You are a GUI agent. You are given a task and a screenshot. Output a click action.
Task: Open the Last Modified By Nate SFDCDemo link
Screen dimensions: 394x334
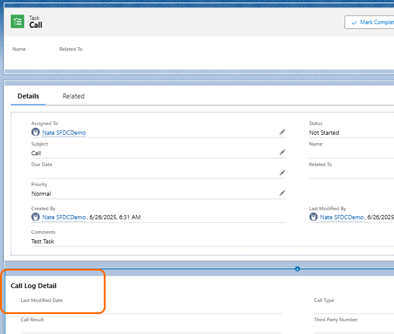click(342, 217)
